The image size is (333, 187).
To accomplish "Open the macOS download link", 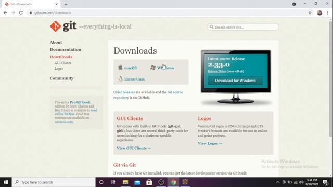I will (x=131, y=68).
